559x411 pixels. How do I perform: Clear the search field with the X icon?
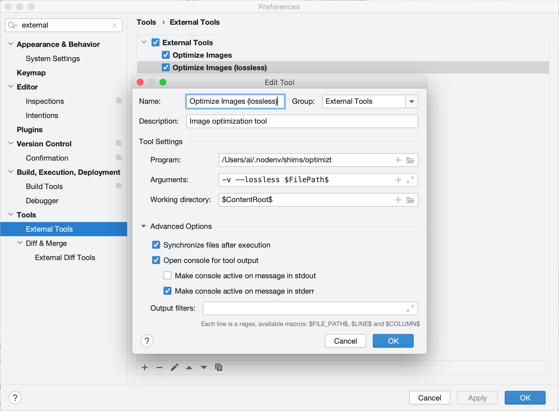pos(115,25)
